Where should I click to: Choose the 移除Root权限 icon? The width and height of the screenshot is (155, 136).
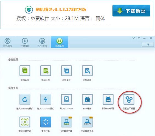tap(108, 99)
